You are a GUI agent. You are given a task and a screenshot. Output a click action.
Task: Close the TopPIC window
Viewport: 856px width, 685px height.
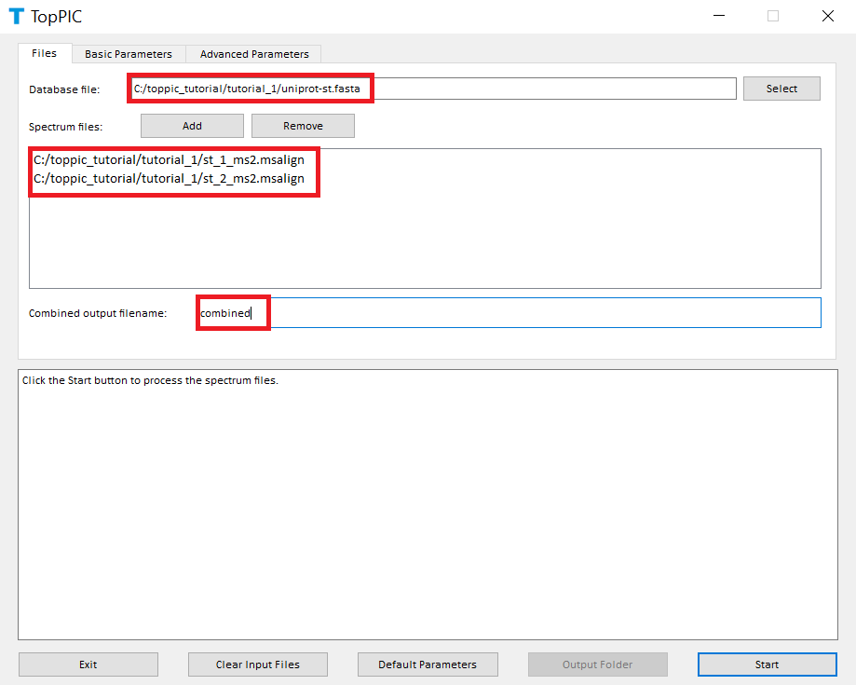click(x=827, y=16)
